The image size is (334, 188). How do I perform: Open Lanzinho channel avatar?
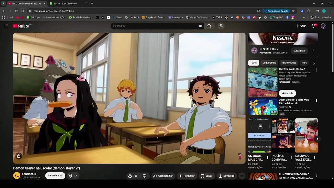click(x=17, y=175)
